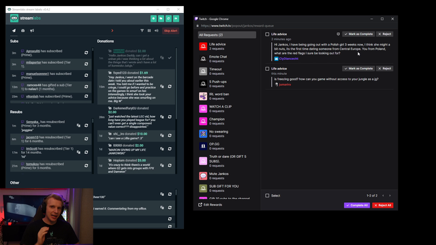The image size is (436, 245).
Task: Click the third green header button in Streamlabs
Action: pyautogui.click(x=168, y=18)
